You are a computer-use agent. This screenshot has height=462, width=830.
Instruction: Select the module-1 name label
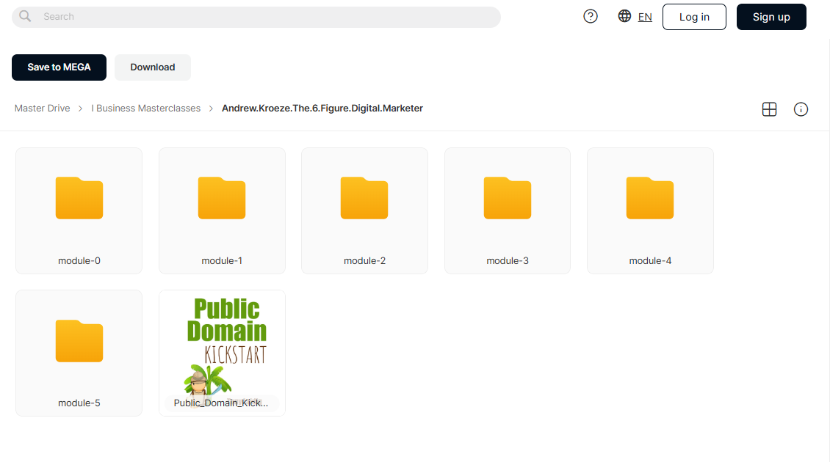click(222, 260)
